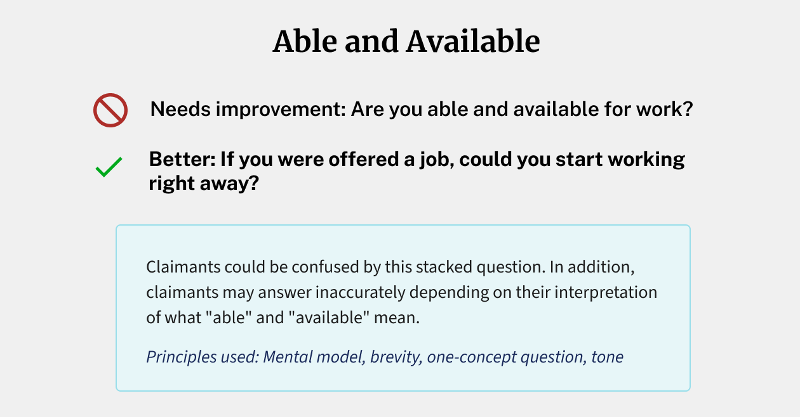800x417 pixels.
Task: Click the quoted word "able" in explanation
Action: tap(236, 318)
